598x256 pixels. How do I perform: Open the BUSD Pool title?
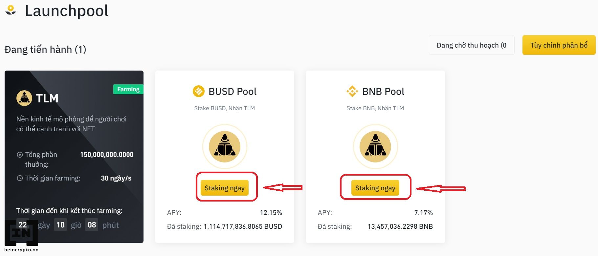tap(233, 92)
